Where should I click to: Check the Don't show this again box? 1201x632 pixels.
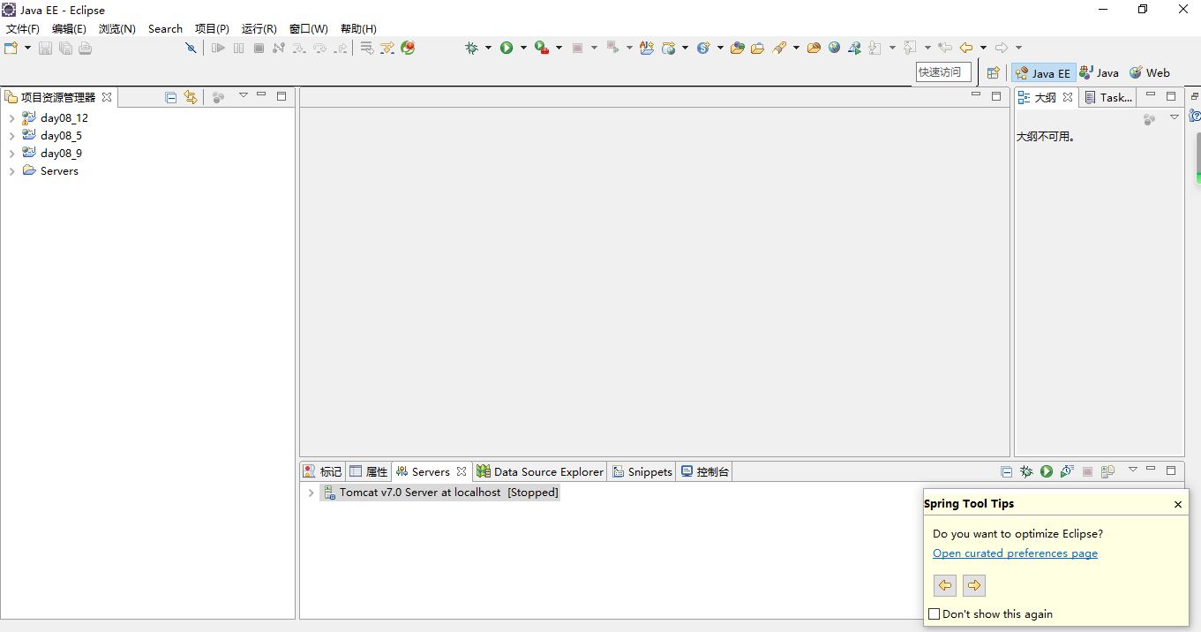pos(935,614)
